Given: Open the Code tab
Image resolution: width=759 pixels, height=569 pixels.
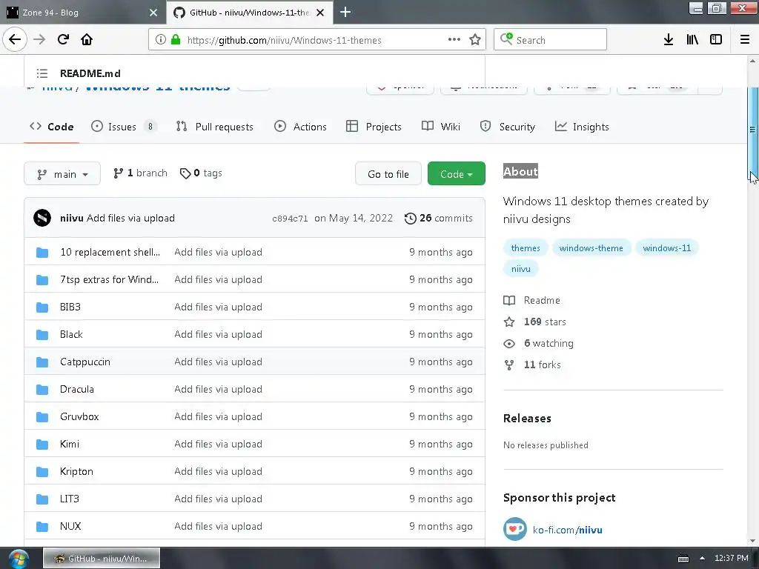Looking at the screenshot, I should click(x=51, y=127).
